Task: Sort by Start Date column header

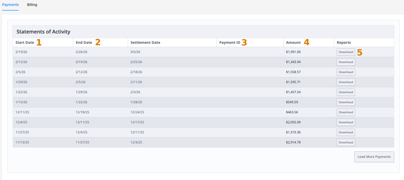Action: point(25,42)
